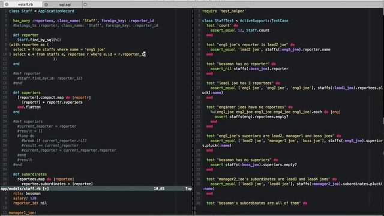Click the '(with reportee as (' line

(x=29, y=44)
